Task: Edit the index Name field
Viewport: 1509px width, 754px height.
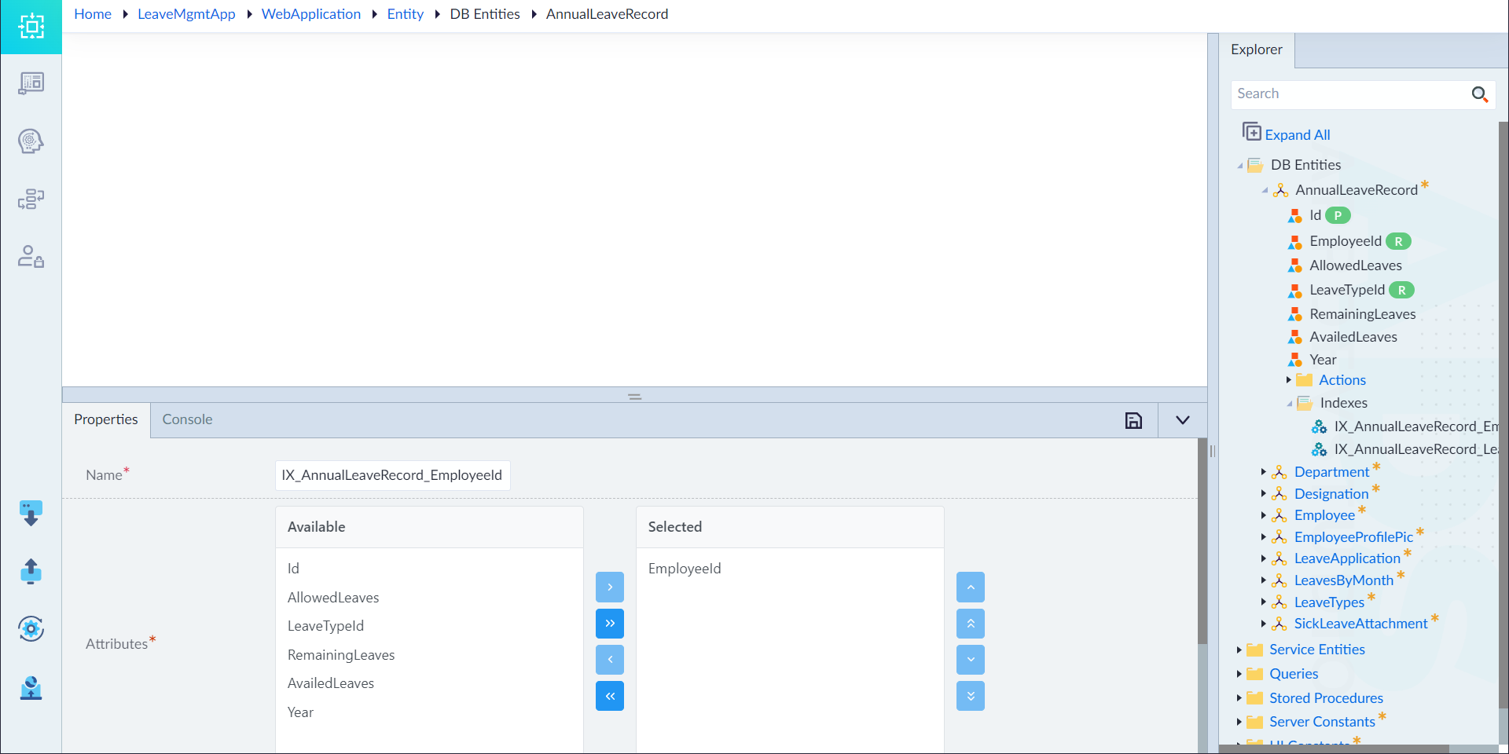Action: [x=392, y=475]
